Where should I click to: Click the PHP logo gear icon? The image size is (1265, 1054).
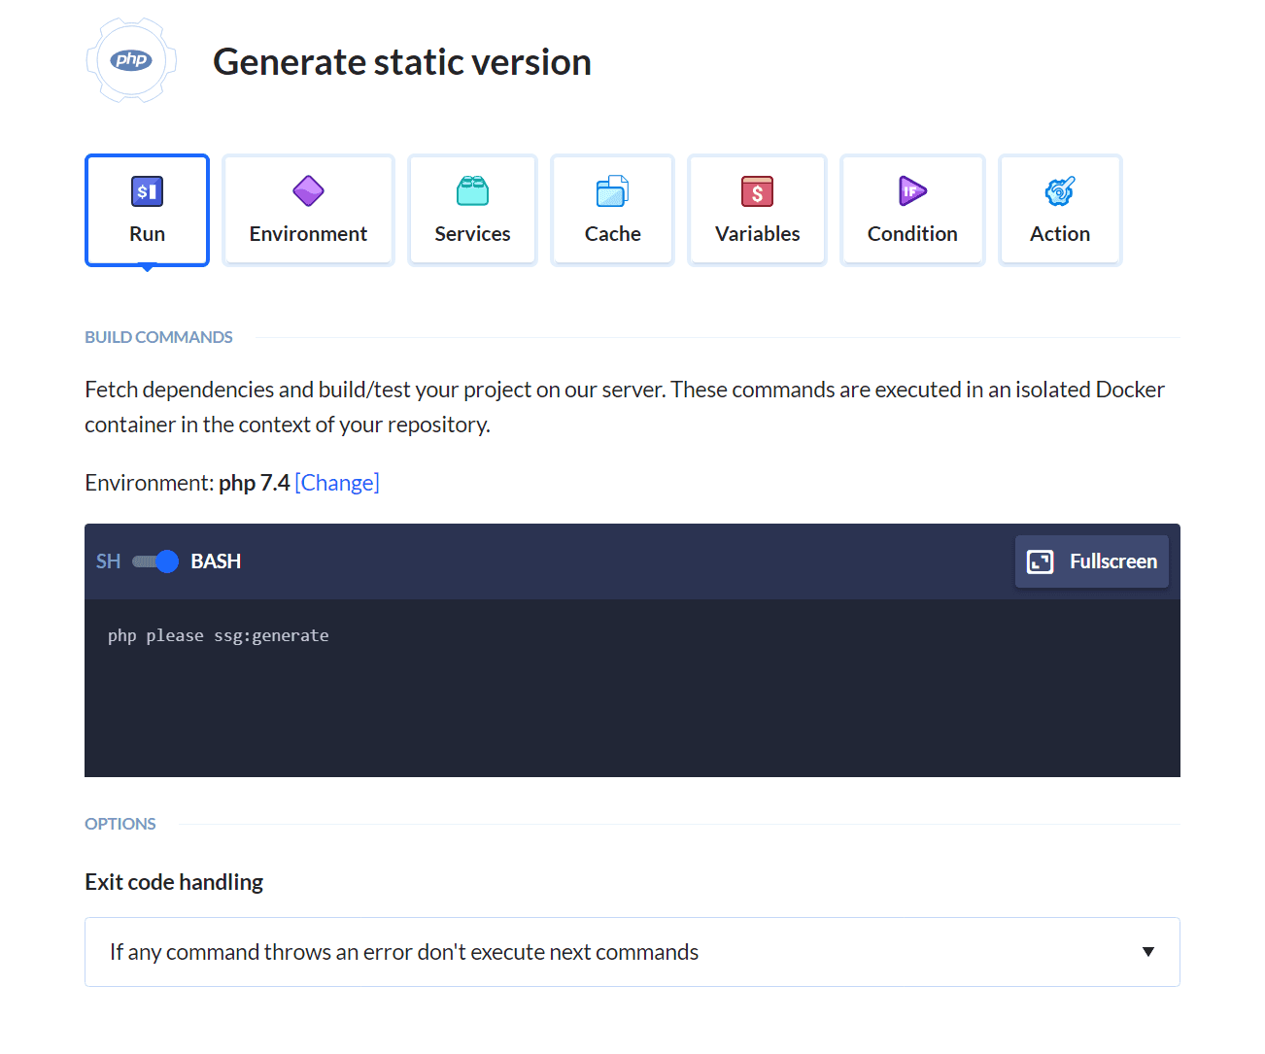131,60
